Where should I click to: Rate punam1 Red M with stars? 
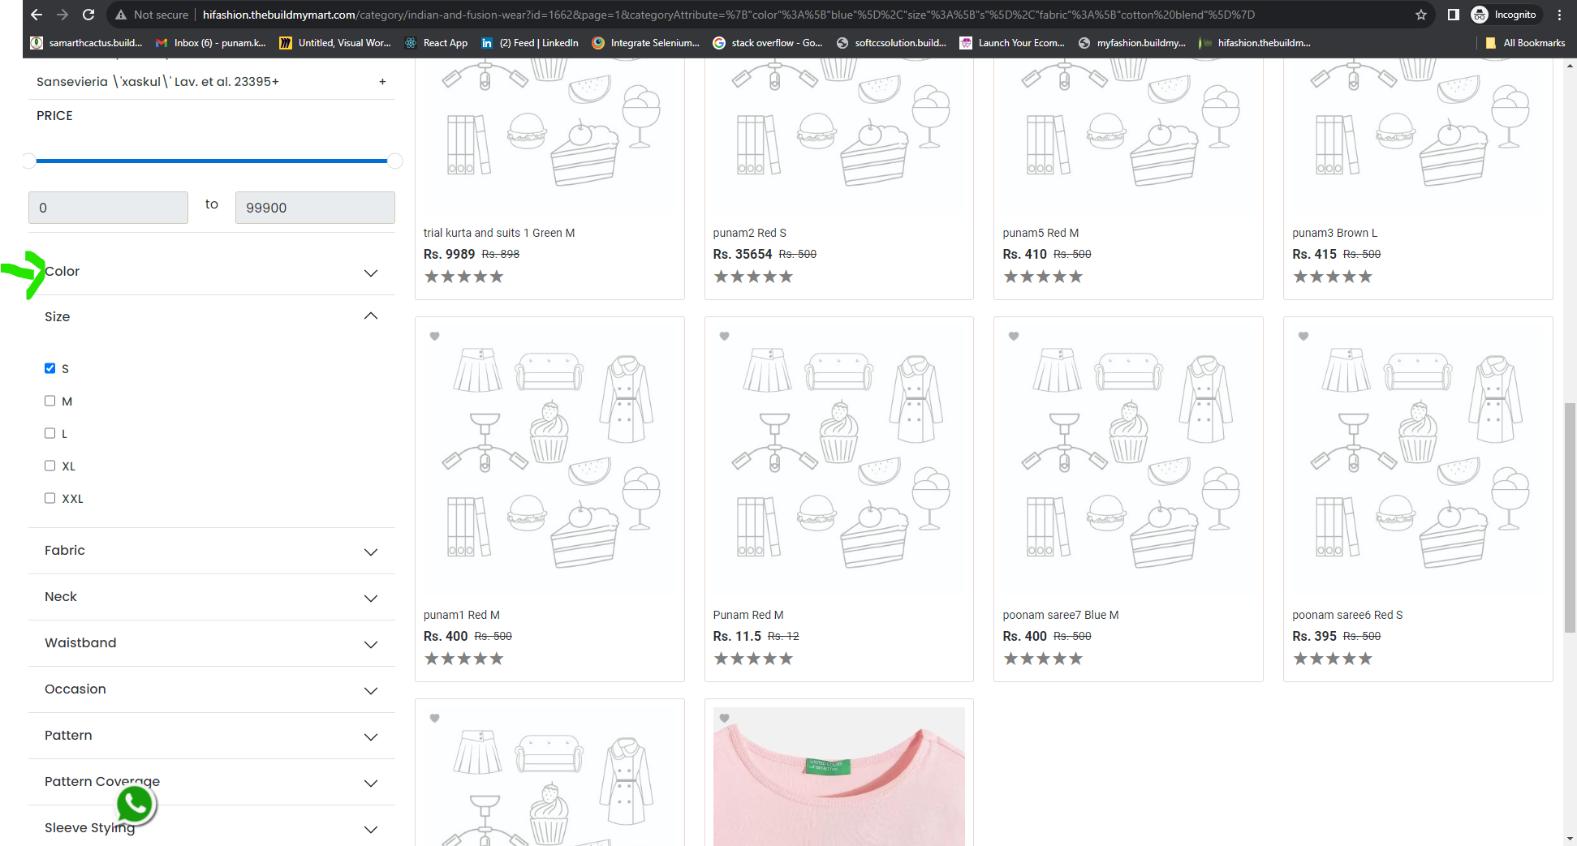pos(464,659)
